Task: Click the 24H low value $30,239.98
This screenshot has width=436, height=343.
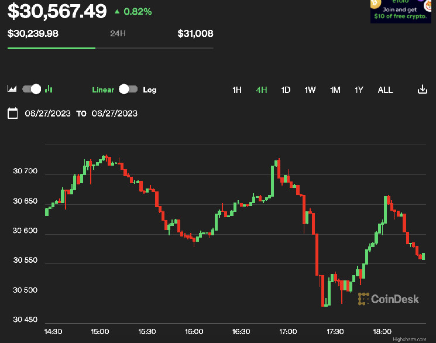Action: (33, 34)
